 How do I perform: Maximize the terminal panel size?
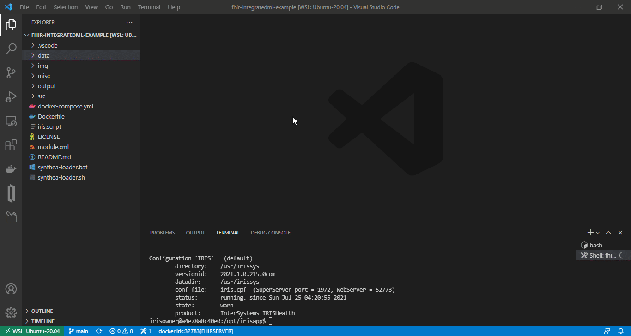point(608,233)
